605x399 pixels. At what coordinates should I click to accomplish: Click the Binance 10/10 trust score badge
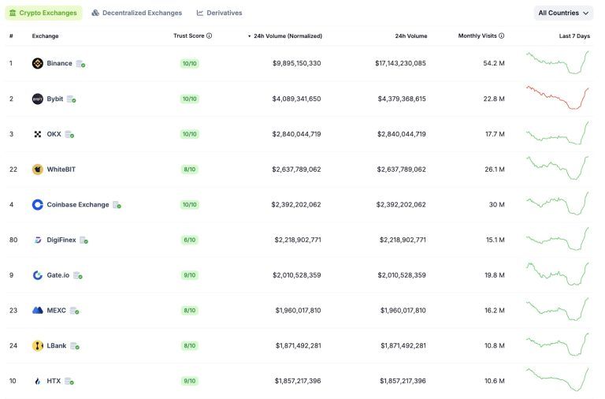[x=189, y=63]
